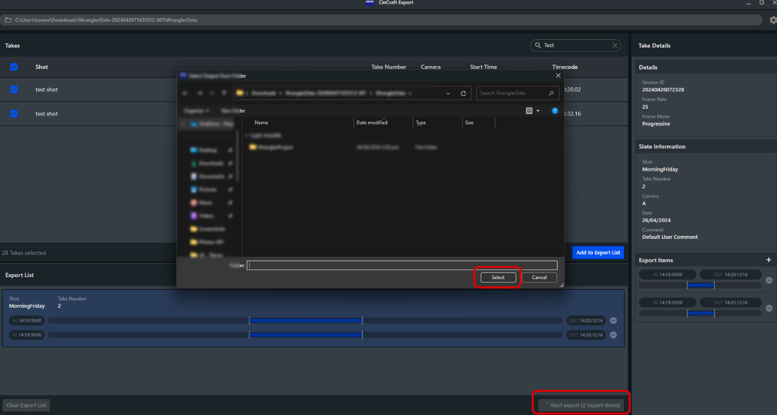The height and width of the screenshot is (415, 777).
Task: Refresh the folder dialog's file listing
Action: pos(463,93)
